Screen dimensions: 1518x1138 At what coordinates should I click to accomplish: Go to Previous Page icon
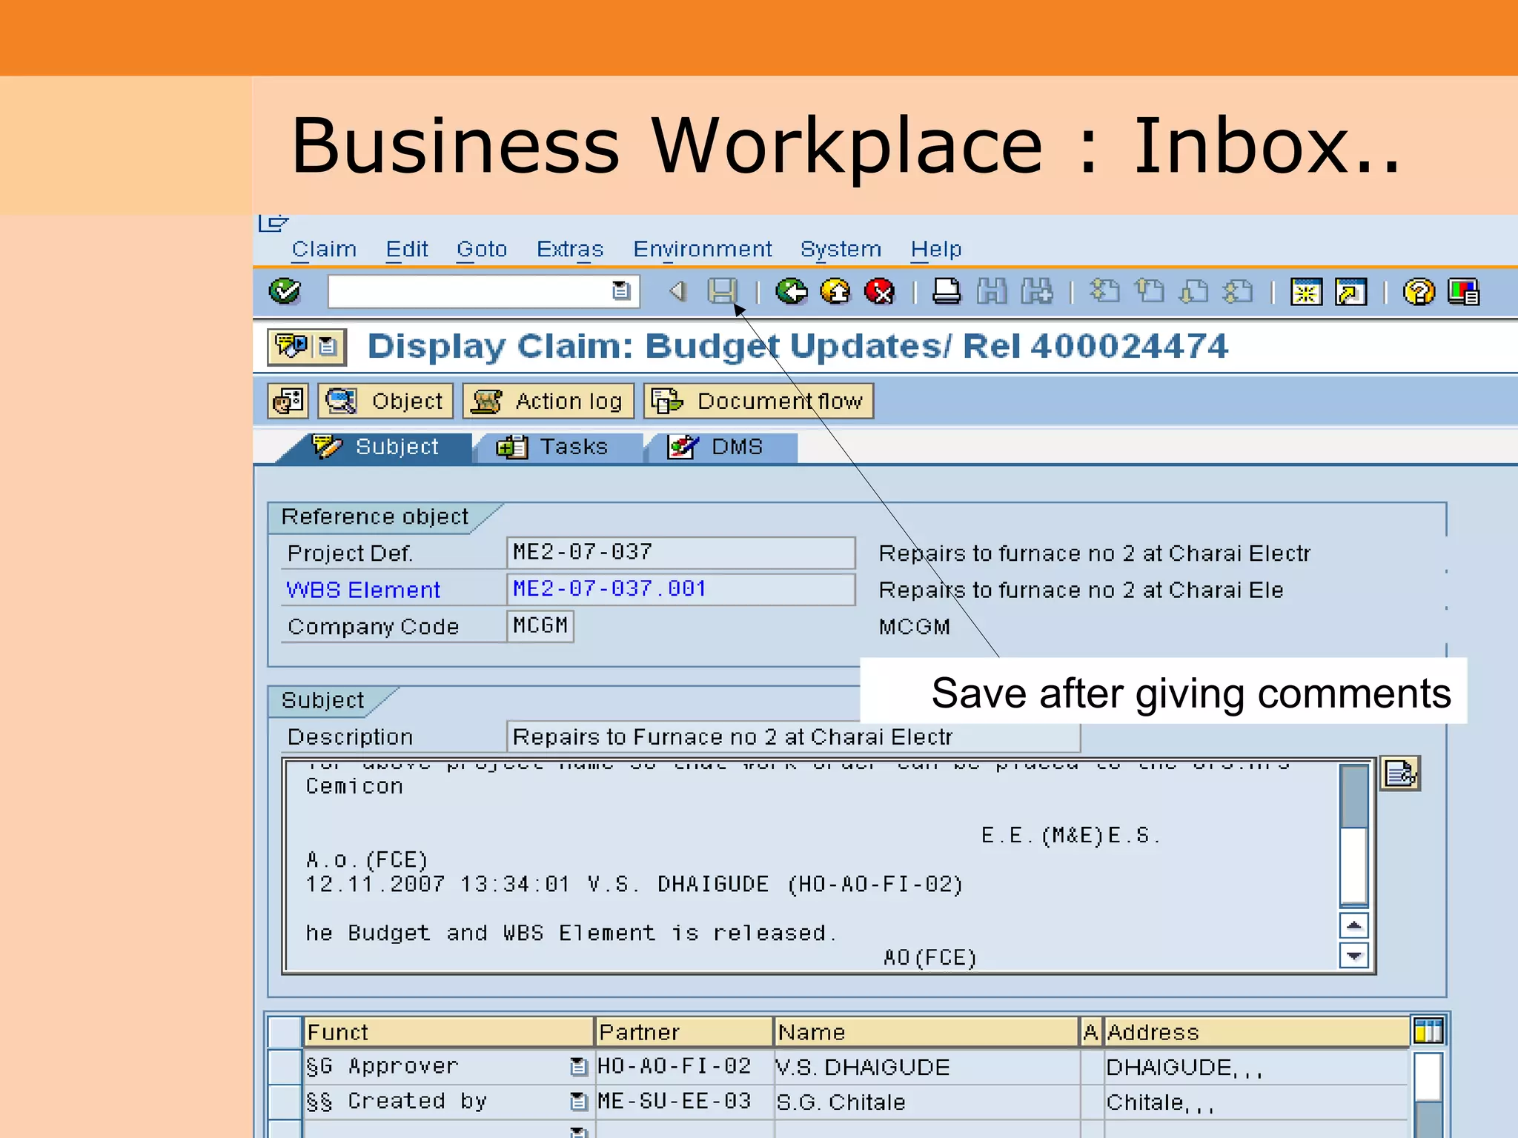tap(1150, 291)
